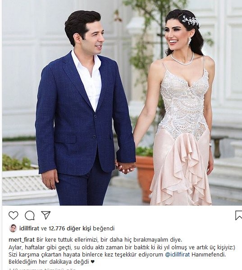Screen dimensions: 242x270
Task: Open idillfirat's small profile avatar
Action: pyautogui.click(x=13, y=228)
